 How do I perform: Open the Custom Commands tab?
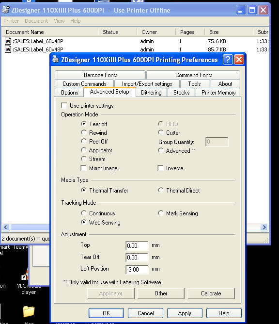pyautogui.click(x=84, y=84)
